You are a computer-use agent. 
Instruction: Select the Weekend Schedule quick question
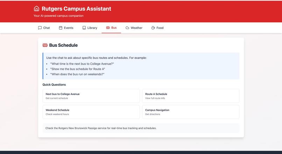[x=91, y=112]
